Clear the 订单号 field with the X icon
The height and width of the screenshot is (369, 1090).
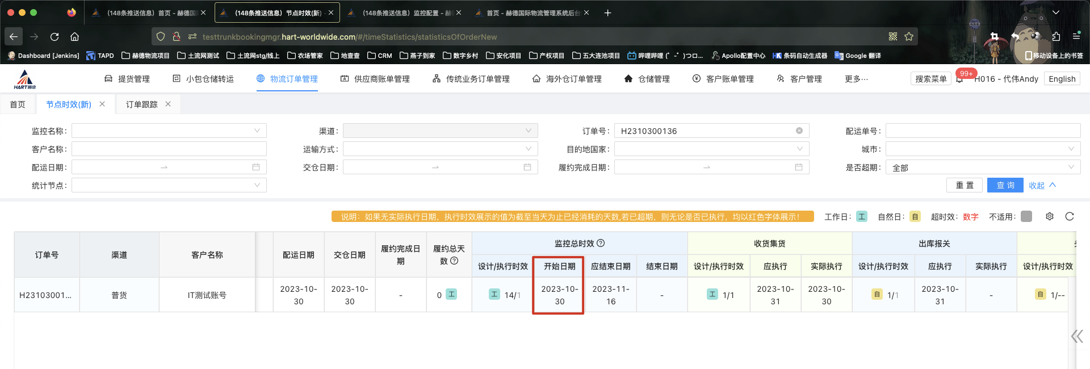click(x=799, y=131)
